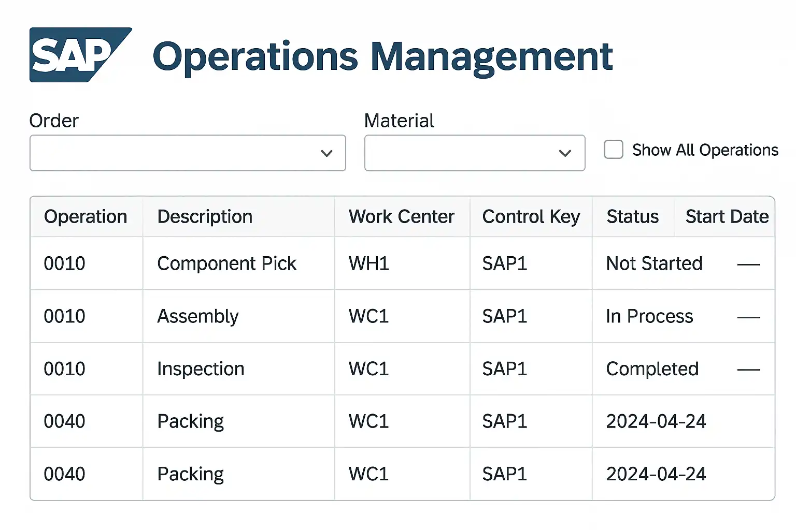Select the Work Center column header
This screenshot has width=796, height=530.
pyautogui.click(x=401, y=217)
